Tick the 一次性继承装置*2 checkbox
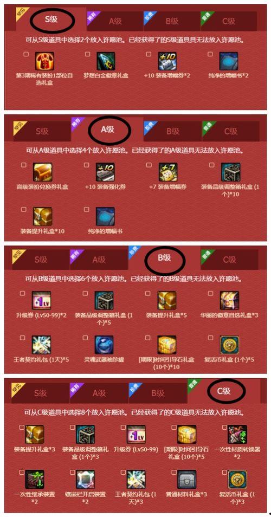 click(22, 473)
